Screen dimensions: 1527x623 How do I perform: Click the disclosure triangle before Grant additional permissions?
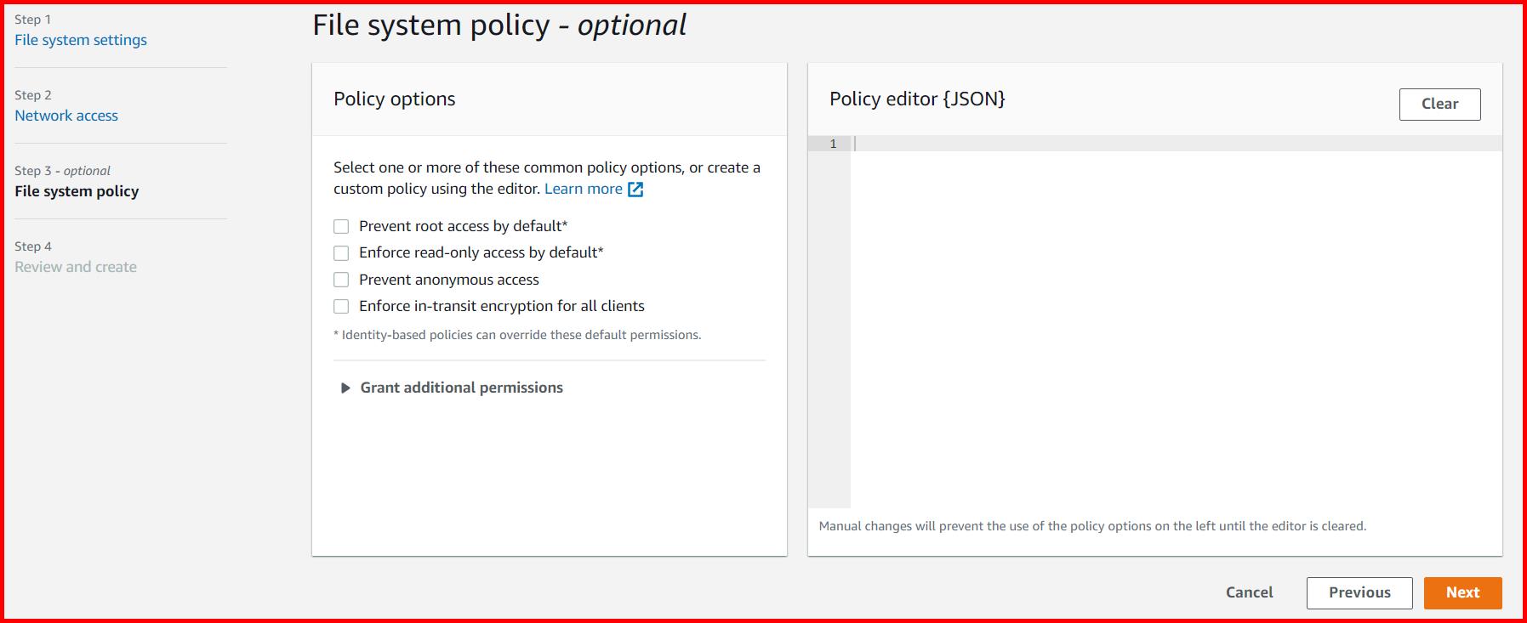click(x=345, y=388)
